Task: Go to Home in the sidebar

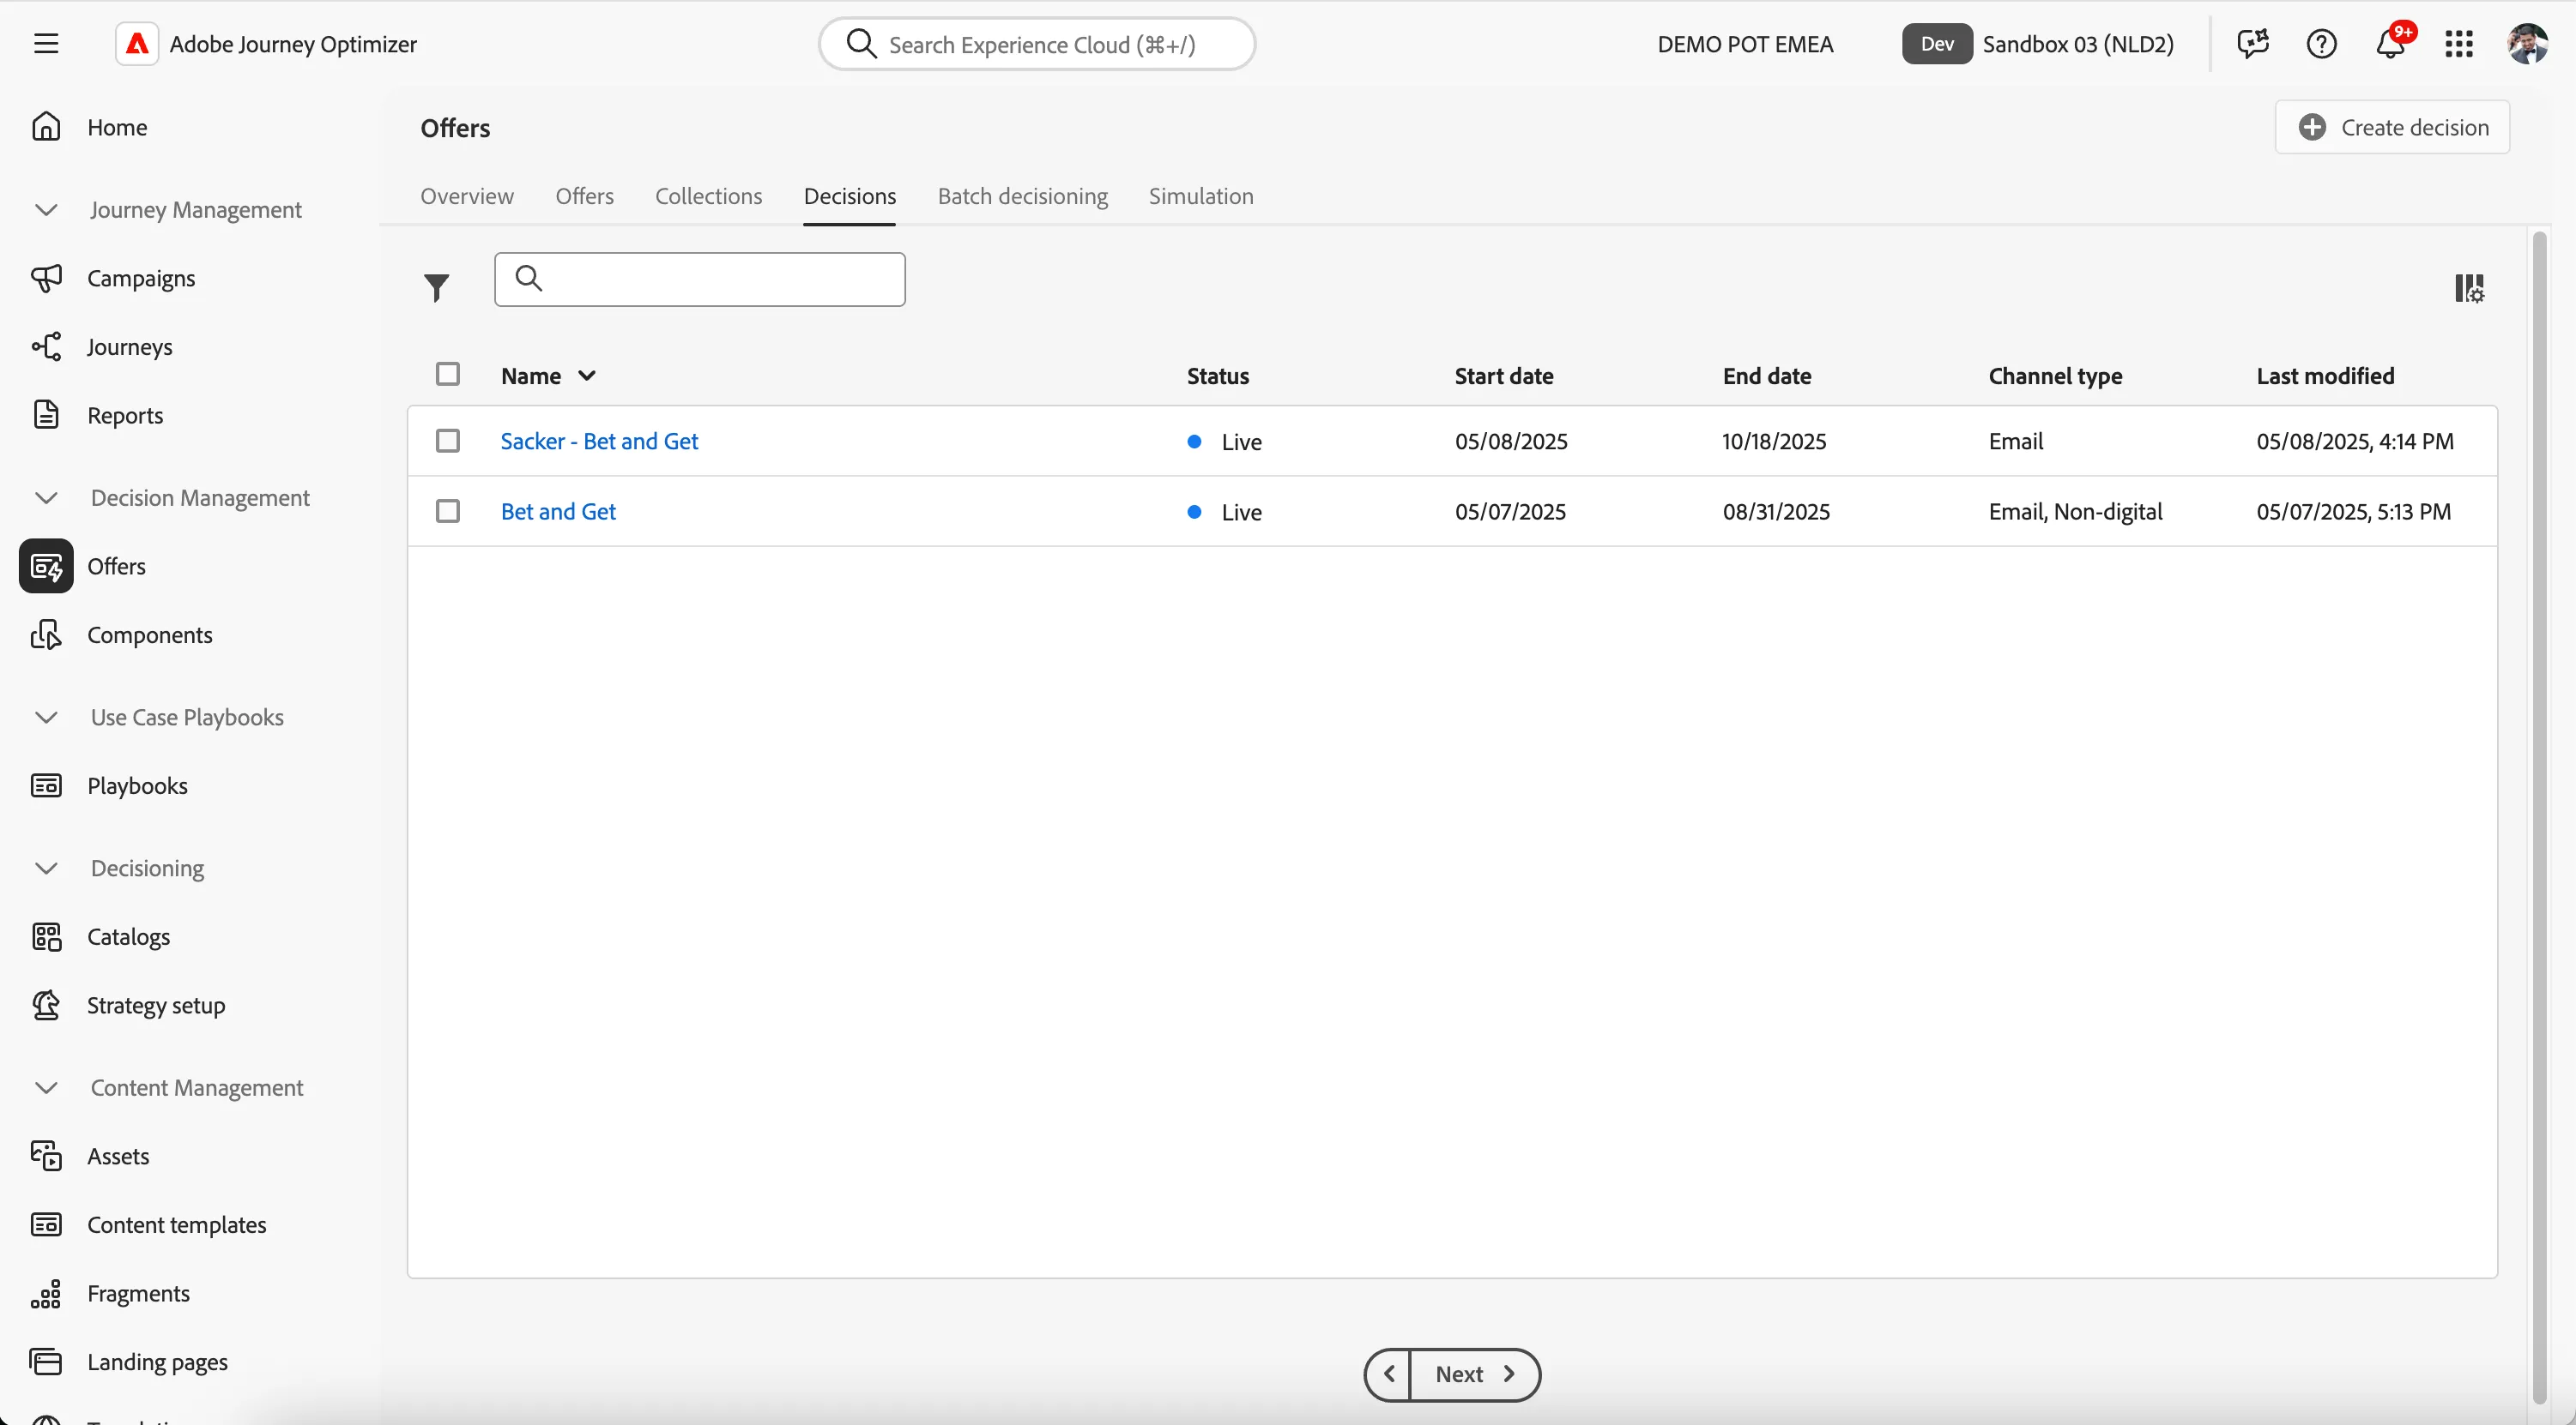Action: 90,127
